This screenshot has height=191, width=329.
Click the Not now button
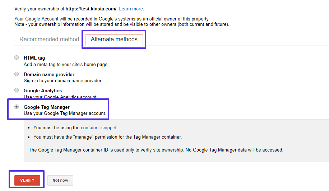point(60,180)
